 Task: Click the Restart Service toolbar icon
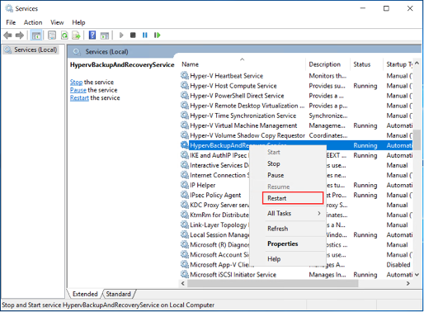click(157, 35)
